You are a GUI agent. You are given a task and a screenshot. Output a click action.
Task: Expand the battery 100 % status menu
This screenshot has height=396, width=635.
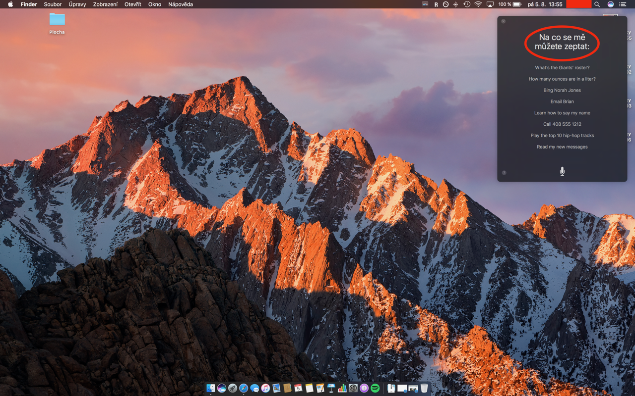click(x=510, y=4)
